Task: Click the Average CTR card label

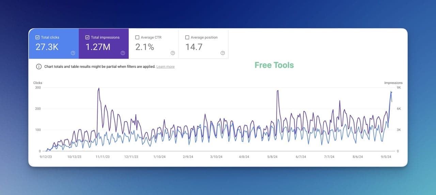Action: click(151, 37)
